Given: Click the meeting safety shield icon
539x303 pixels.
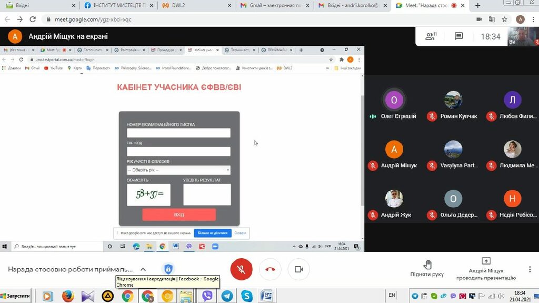Looking at the screenshot, I should tap(168, 269).
